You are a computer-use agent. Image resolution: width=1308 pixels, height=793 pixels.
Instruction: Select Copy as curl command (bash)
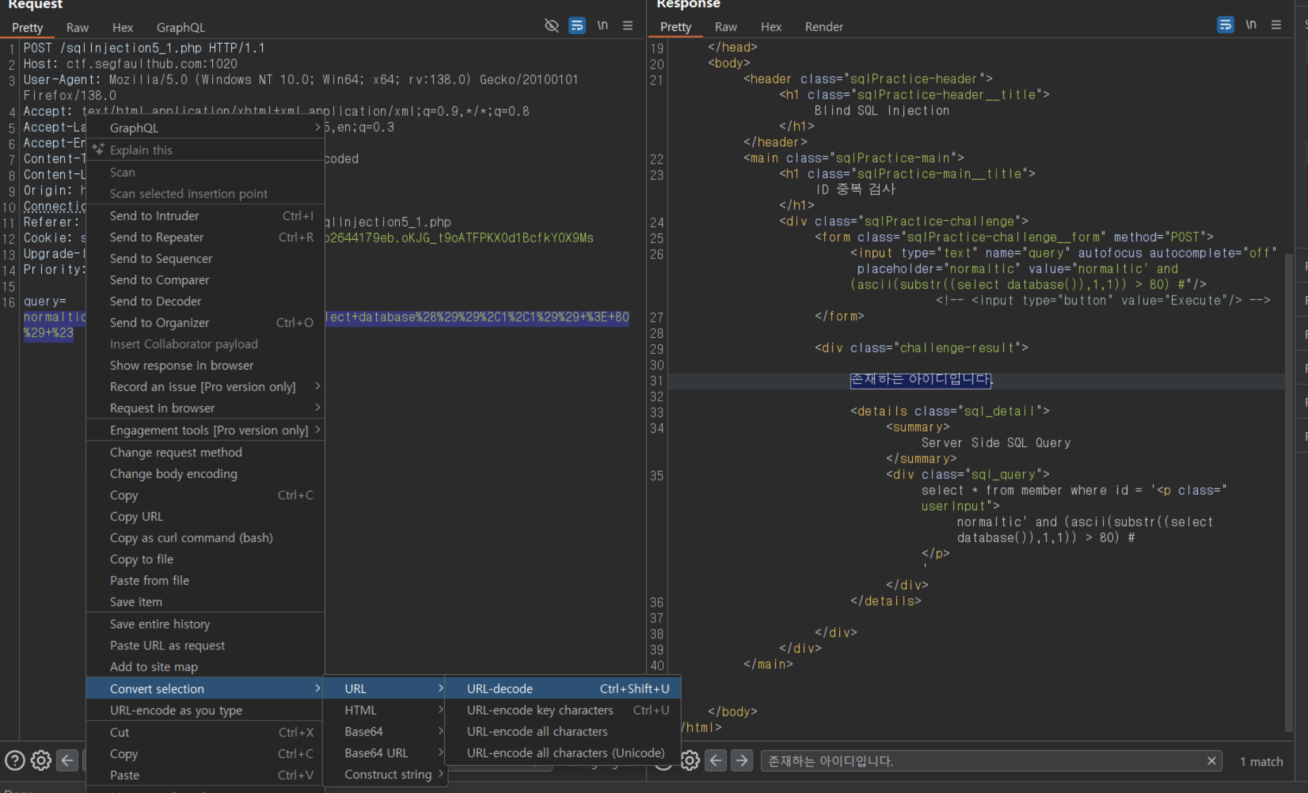click(x=205, y=538)
